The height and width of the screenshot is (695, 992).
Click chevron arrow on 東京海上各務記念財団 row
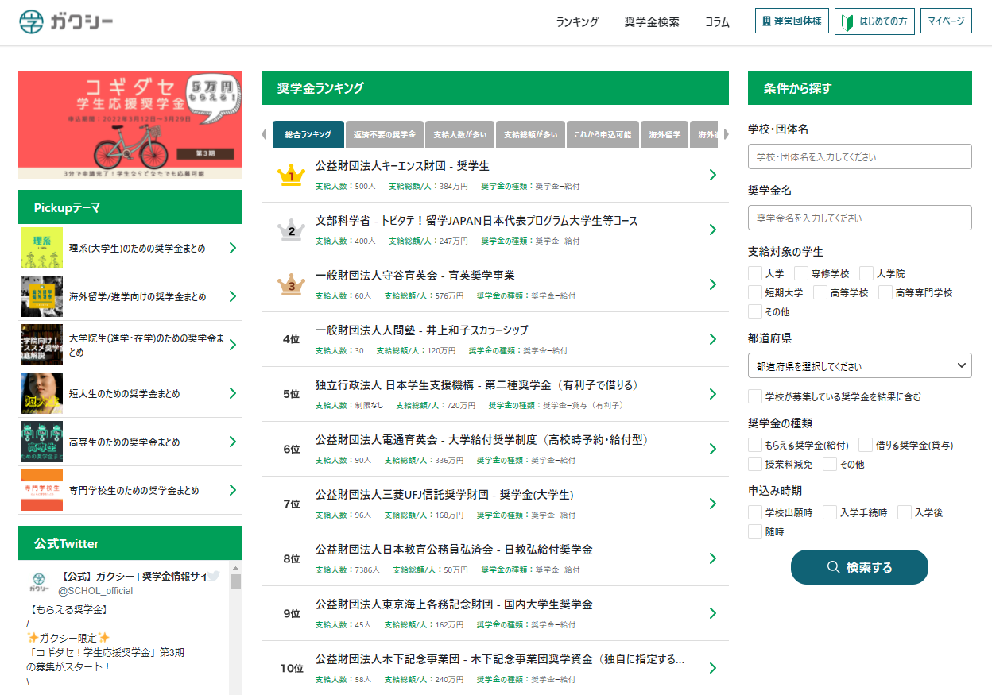coord(713,613)
